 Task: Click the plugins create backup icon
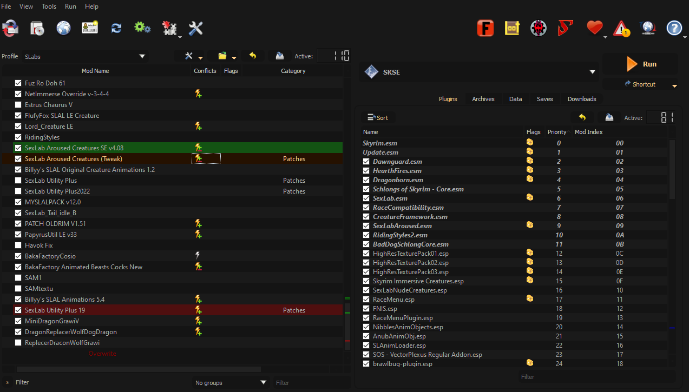[609, 117]
